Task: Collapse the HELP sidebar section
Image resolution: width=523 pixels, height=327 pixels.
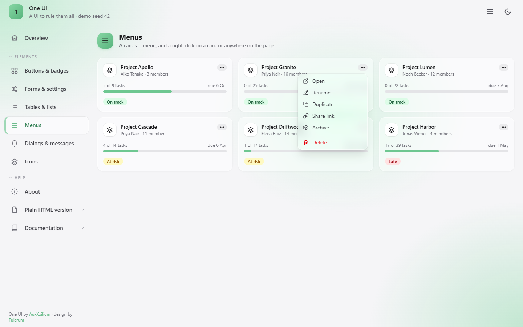Action: coord(17,178)
